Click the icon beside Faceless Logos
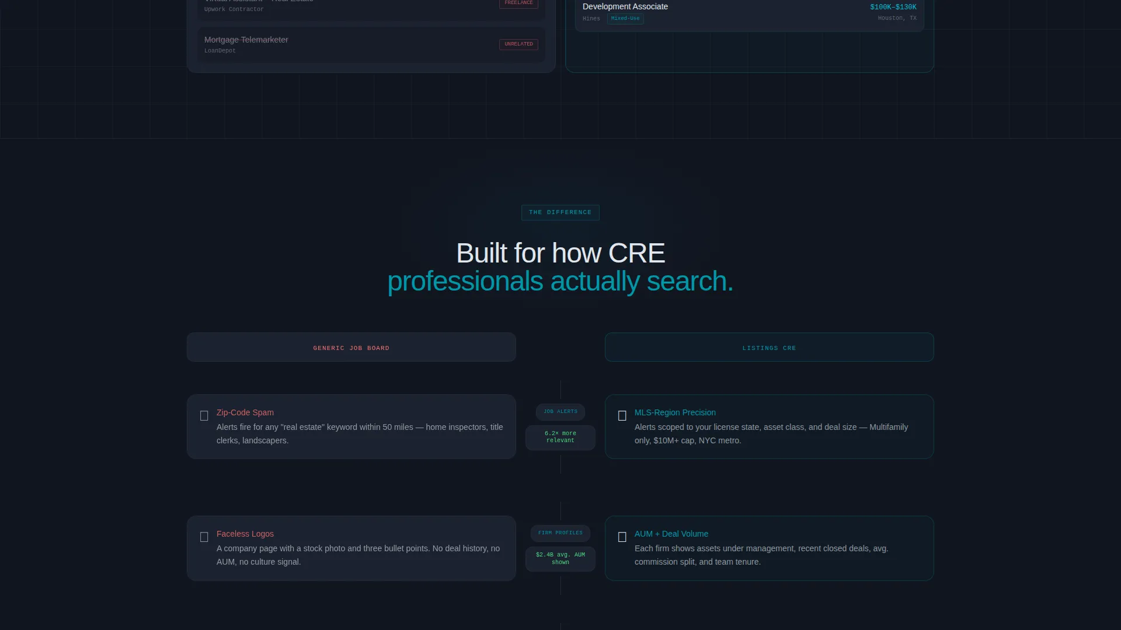 click(x=204, y=537)
